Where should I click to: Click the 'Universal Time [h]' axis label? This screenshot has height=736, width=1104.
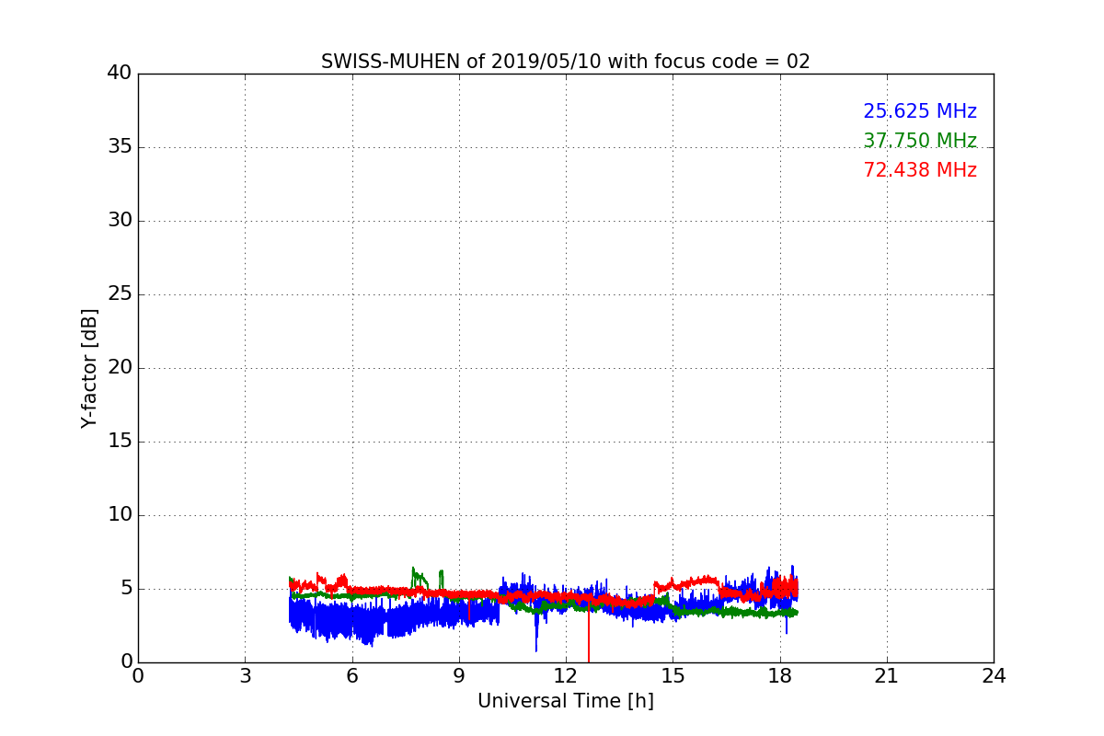[x=566, y=701]
